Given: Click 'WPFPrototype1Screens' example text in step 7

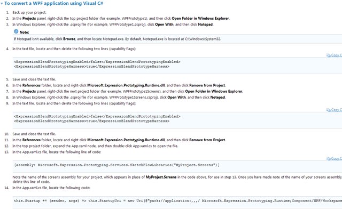Looking at the screenshot, I should (x=142, y=91).
